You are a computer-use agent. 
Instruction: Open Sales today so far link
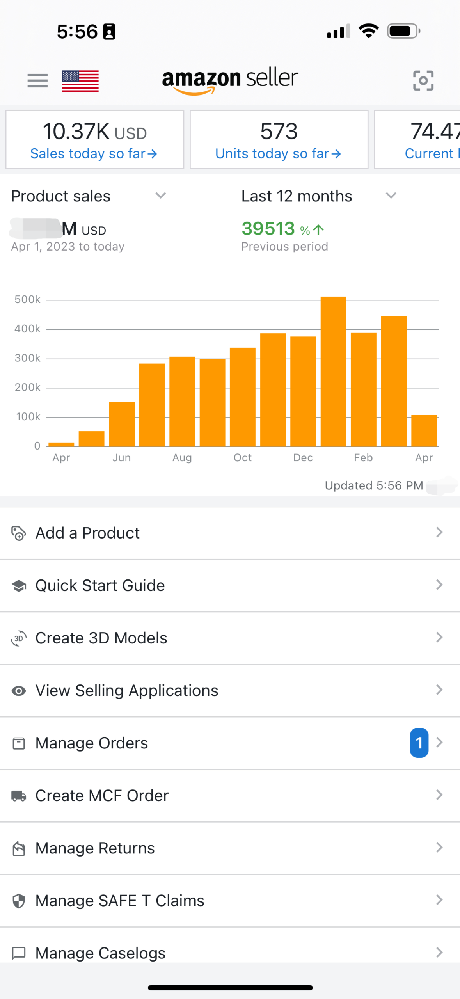94,154
